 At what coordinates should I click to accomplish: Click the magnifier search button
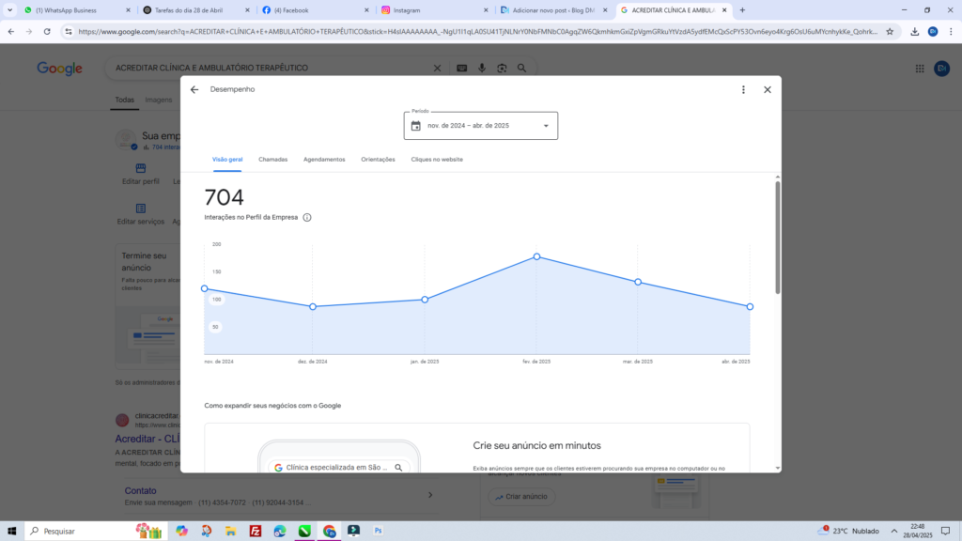tap(521, 68)
